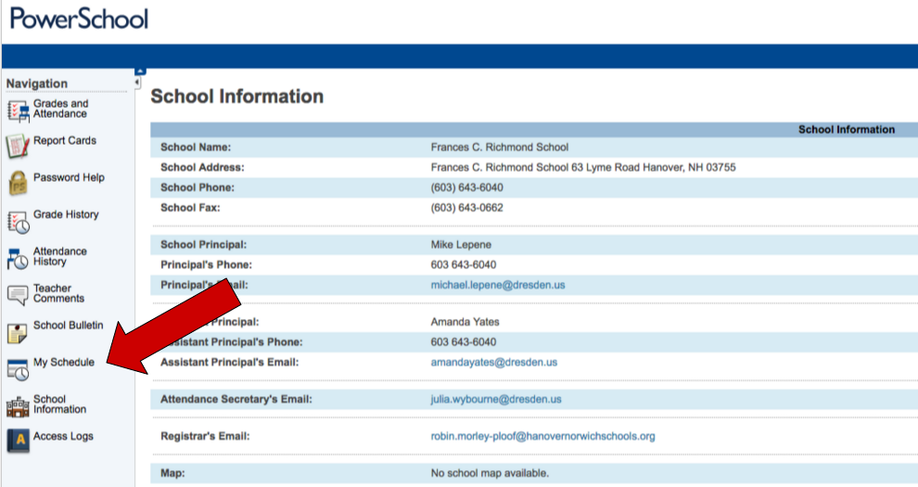Click the 'Navigation' panel heading
Screen dimensions: 918x487
point(37,83)
